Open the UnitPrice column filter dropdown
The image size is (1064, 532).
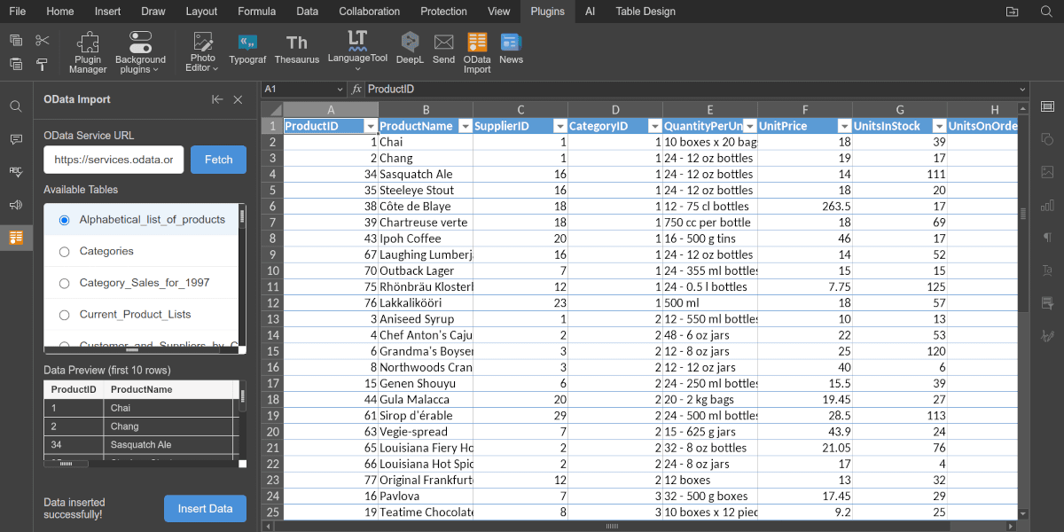point(844,125)
